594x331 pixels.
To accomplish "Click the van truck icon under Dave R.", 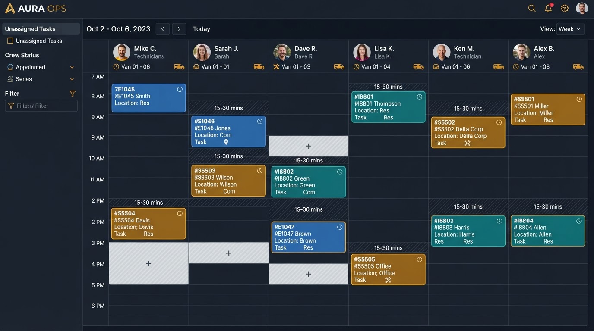I will coord(339,67).
